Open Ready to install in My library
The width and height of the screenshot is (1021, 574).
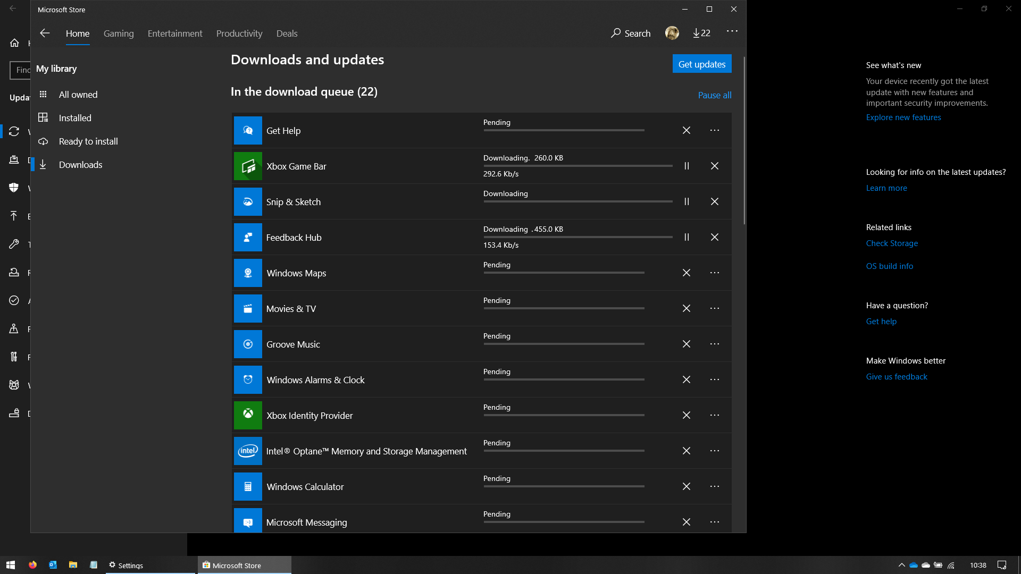pos(88,141)
